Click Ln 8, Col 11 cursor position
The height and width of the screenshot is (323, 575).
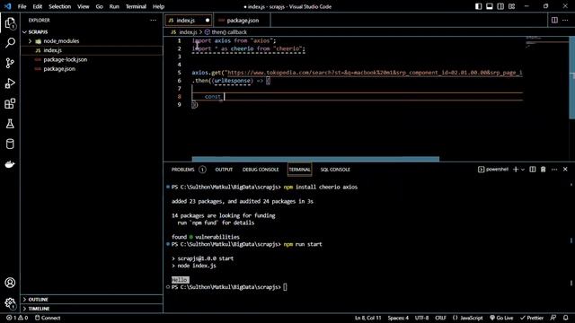368,318
